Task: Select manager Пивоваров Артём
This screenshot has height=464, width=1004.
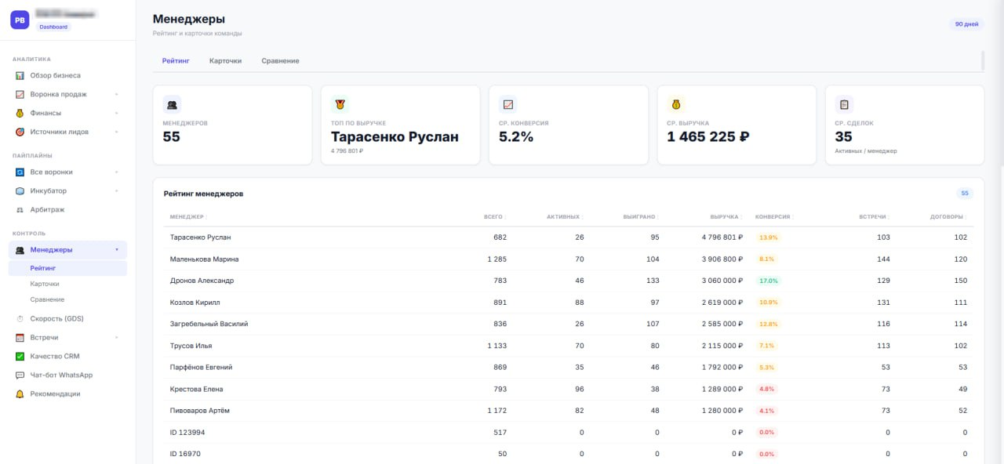Action: click(199, 411)
